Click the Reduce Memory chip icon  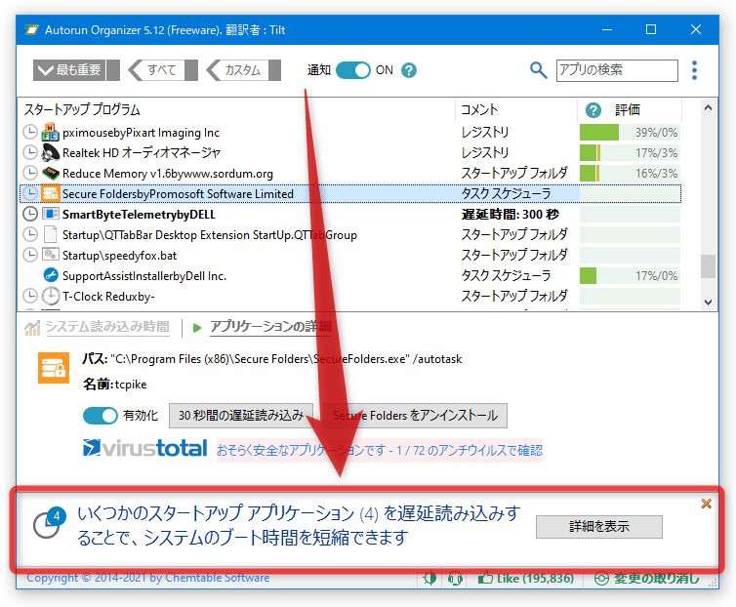50,174
